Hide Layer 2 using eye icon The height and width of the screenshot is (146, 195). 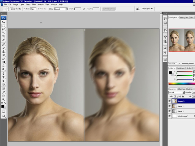170,106
